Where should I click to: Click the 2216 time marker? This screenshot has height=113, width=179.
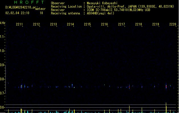pyautogui.click(x=104, y=24)
